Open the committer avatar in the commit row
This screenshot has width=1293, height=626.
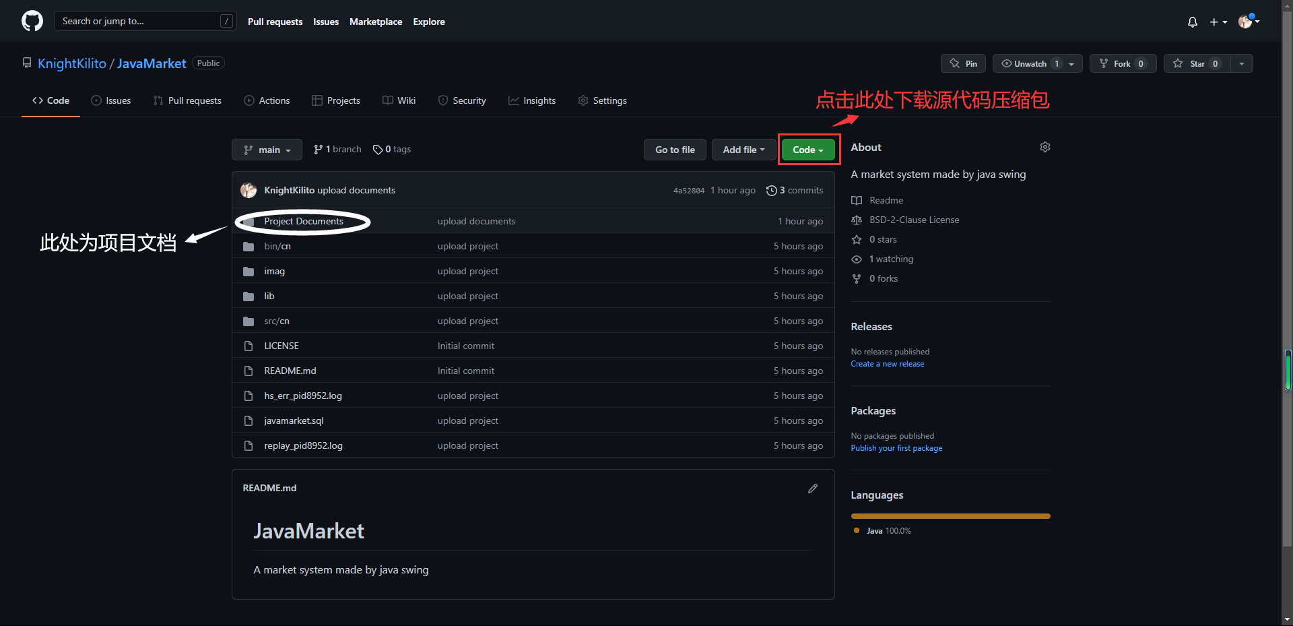pos(248,190)
